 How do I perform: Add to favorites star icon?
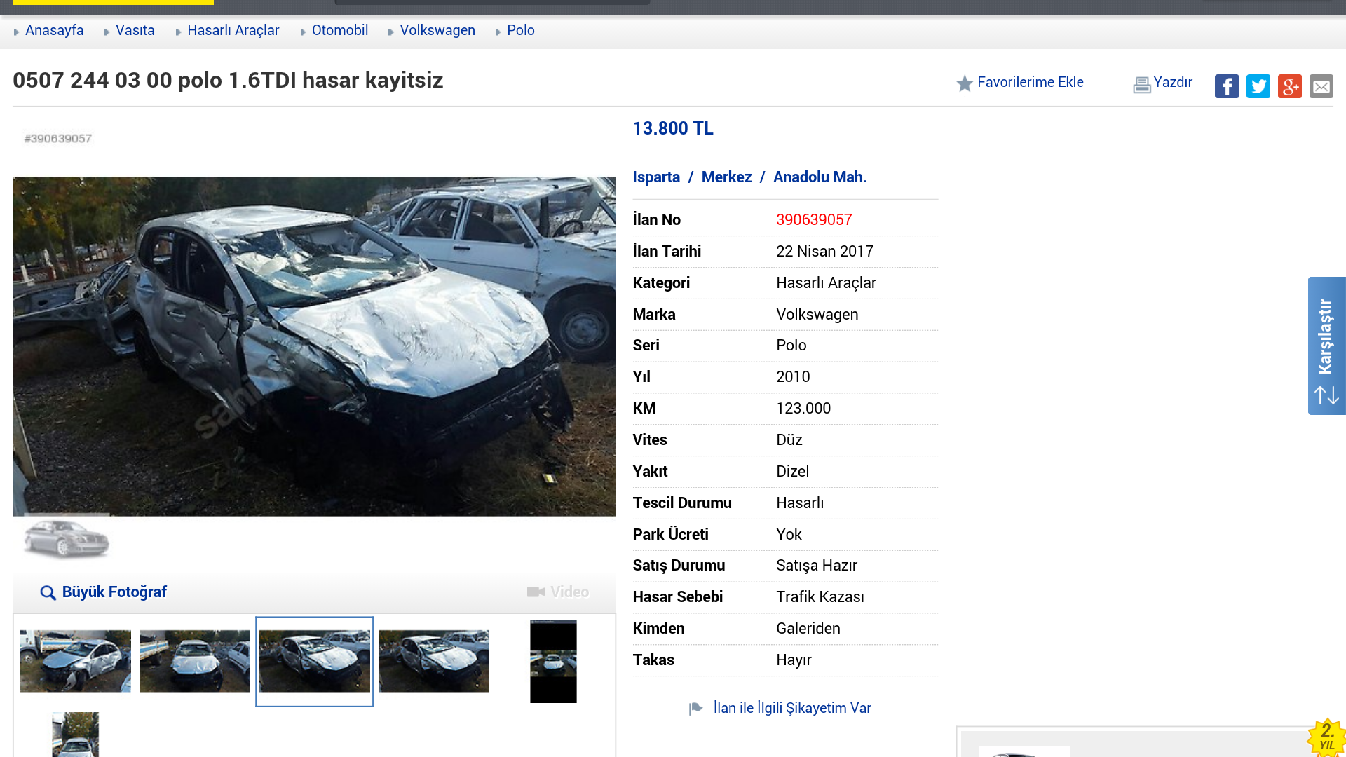click(965, 83)
